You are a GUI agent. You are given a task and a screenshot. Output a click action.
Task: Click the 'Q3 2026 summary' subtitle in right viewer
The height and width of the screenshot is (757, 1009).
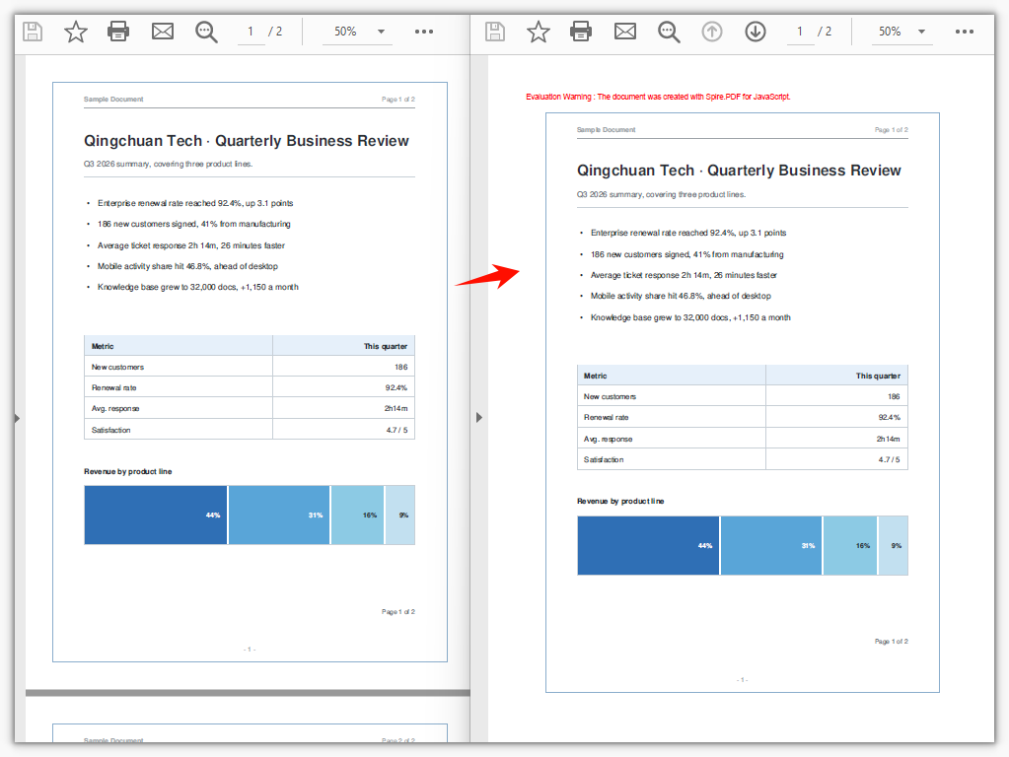pyautogui.click(x=662, y=194)
